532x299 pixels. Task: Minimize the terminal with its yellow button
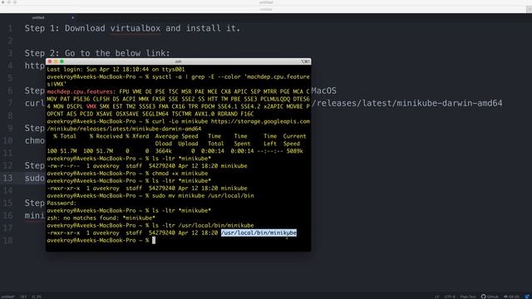click(56, 61)
